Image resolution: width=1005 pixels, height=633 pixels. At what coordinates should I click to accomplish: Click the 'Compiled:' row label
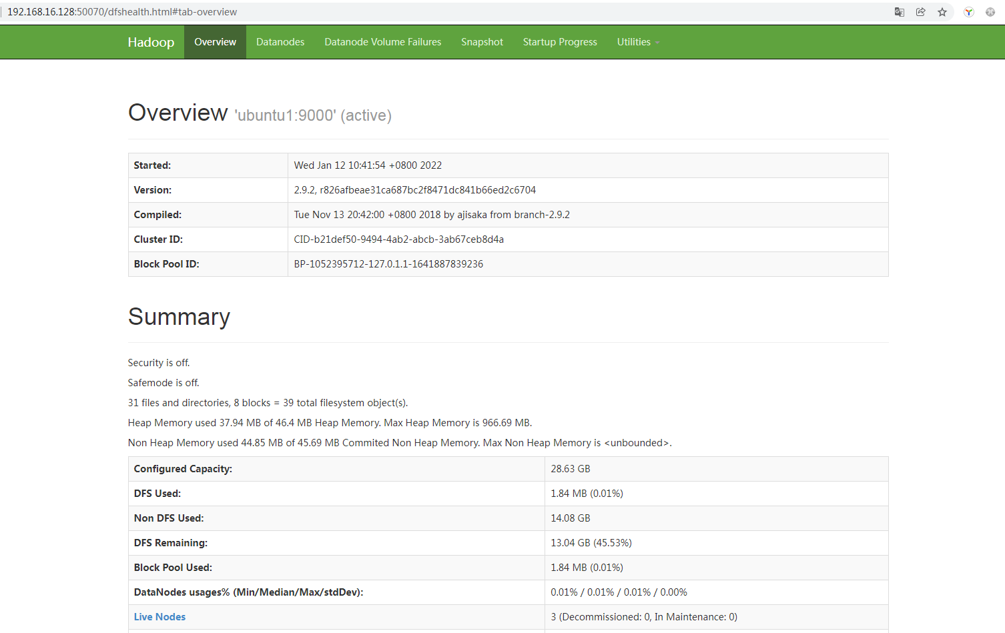[x=157, y=215]
